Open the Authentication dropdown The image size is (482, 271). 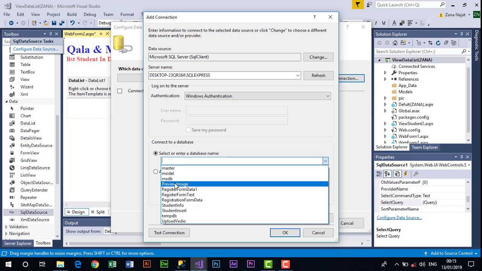328,96
